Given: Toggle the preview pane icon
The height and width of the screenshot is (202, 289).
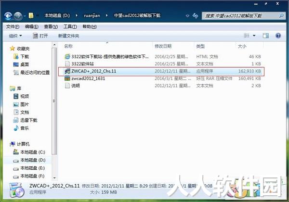Looking at the screenshot, I should coord(265,36).
